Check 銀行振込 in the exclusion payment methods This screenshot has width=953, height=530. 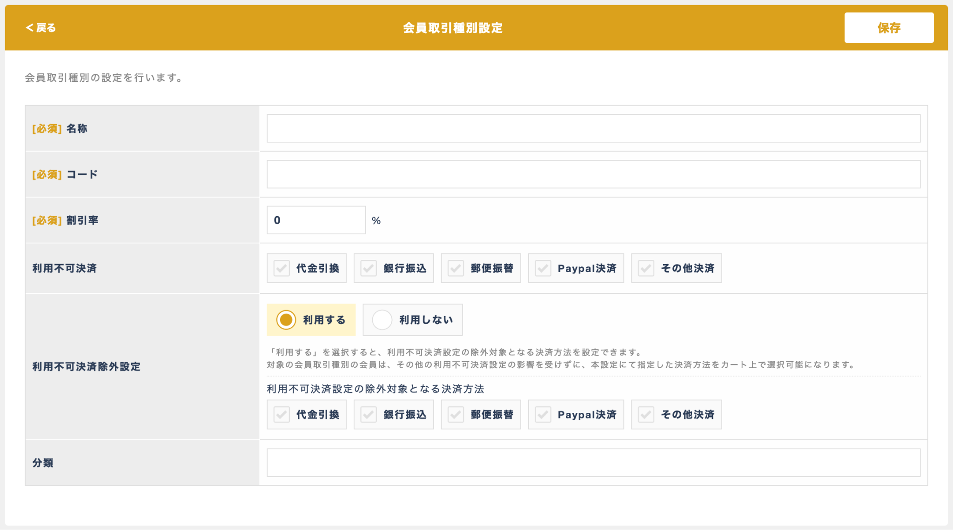click(369, 414)
